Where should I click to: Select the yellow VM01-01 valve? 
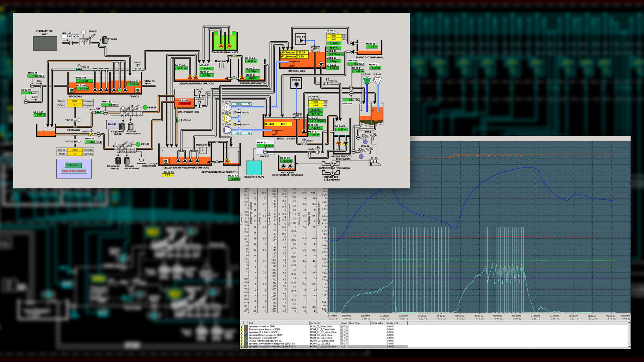coord(91,134)
